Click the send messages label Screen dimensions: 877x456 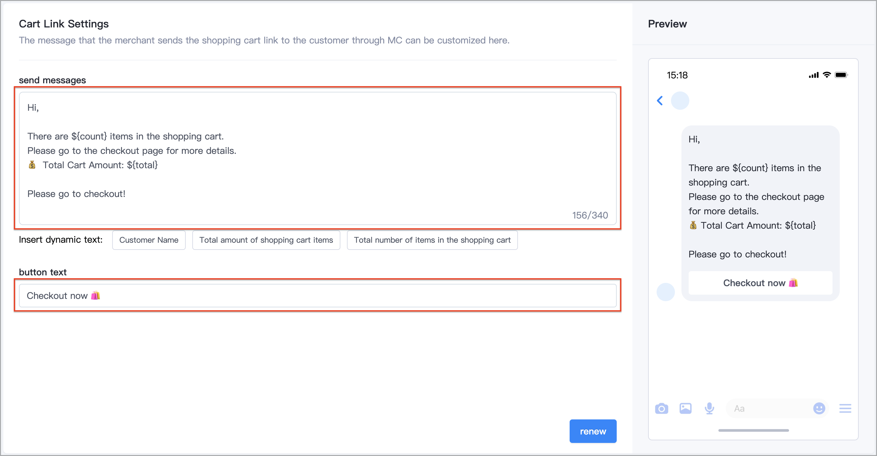coord(52,80)
